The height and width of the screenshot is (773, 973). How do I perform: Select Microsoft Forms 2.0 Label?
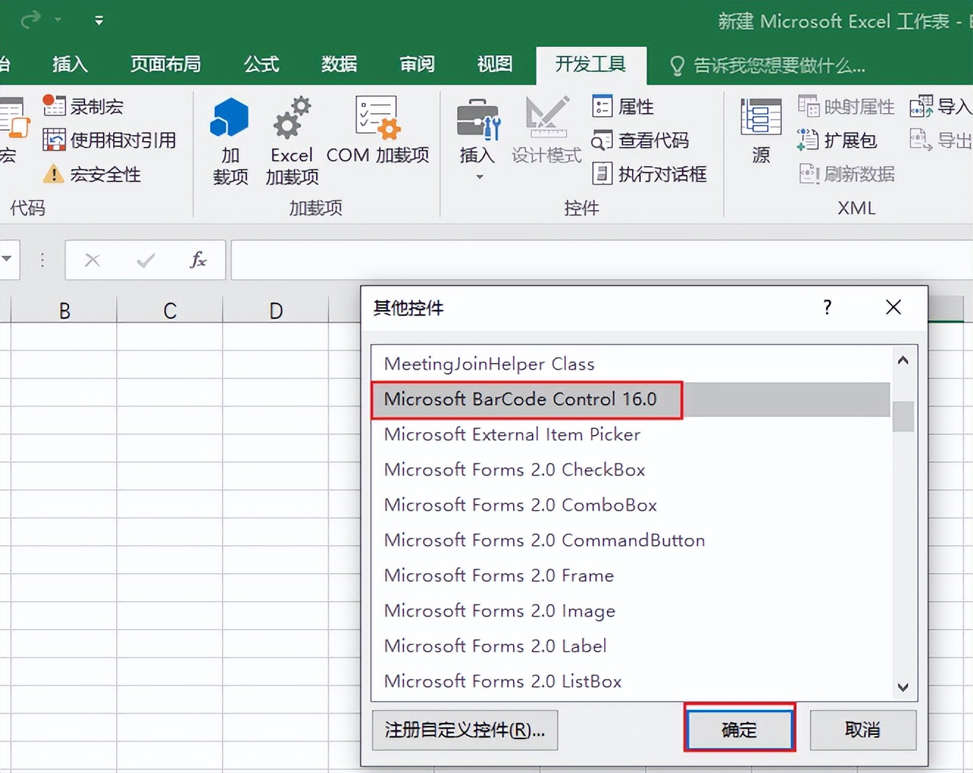631,646
